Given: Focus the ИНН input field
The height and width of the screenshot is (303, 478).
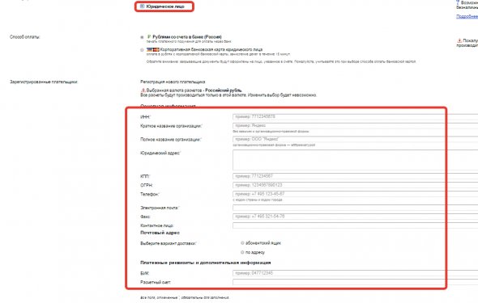Looking at the screenshot, I should click(x=355, y=116).
